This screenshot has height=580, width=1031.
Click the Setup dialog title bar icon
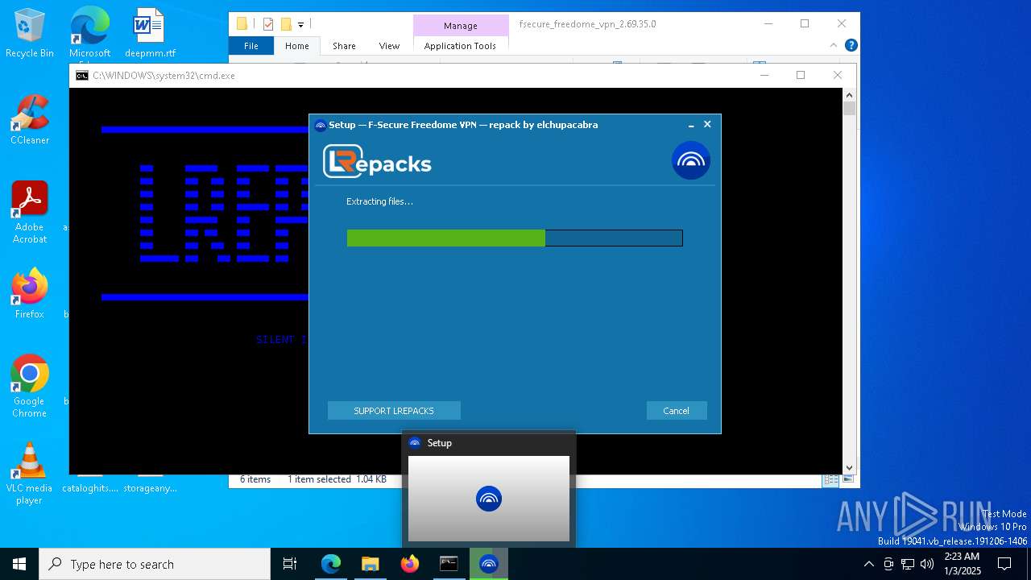(x=320, y=125)
